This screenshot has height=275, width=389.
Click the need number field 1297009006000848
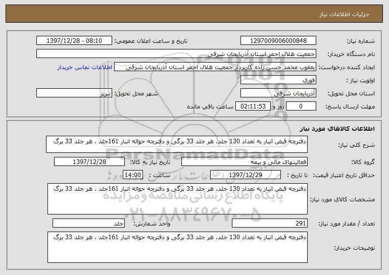pos(278,41)
